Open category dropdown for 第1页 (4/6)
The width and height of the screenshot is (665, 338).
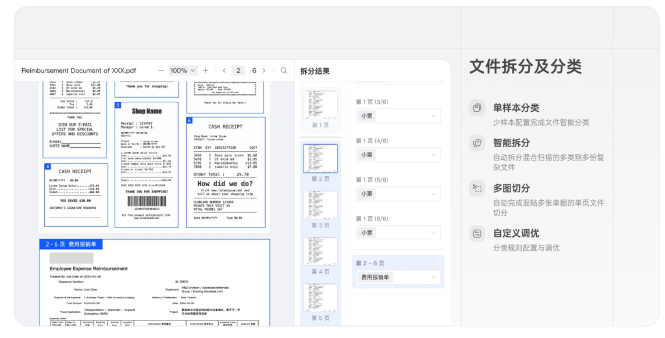click(x=398, y=155)
